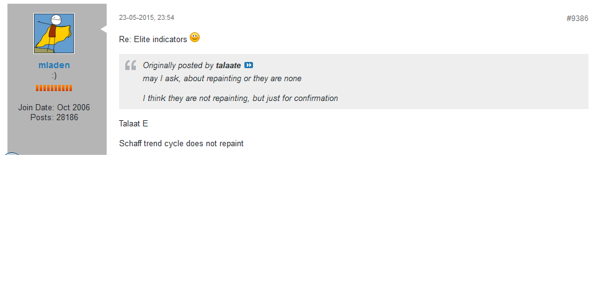Click the 'Join Date: Oct 2006' text
This screenshot has height=285, width=609.
pyautogui.click(x=54, y=107)
